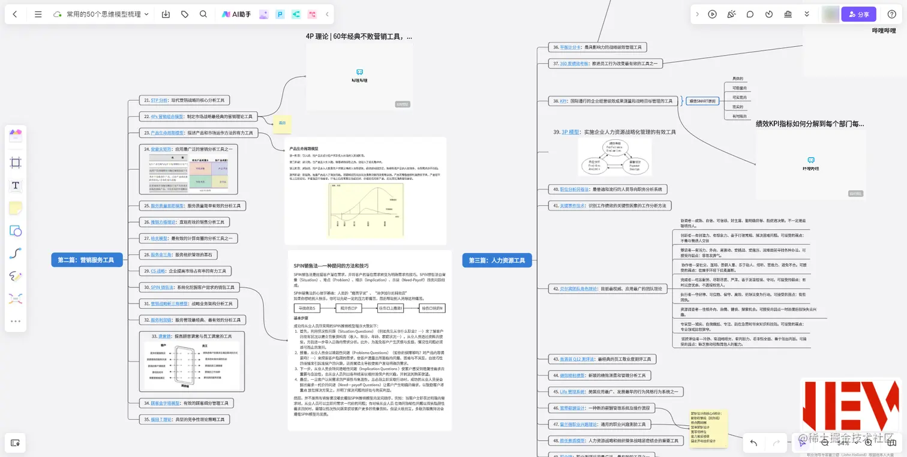This screenshot has height=457, width=907.
Task: Select the Sticky note tool
Action: click(16, 208)
